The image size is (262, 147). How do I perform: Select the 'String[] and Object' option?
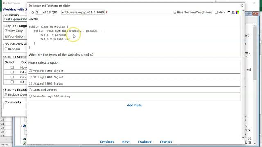30,77
